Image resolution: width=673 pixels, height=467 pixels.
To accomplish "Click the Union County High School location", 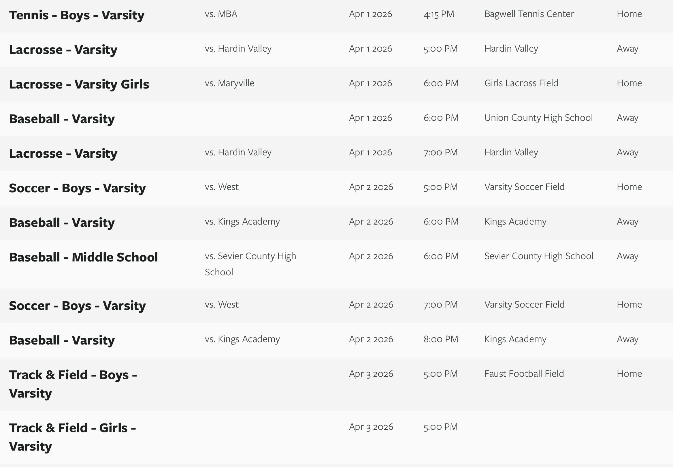I will (x=538, y=118).
